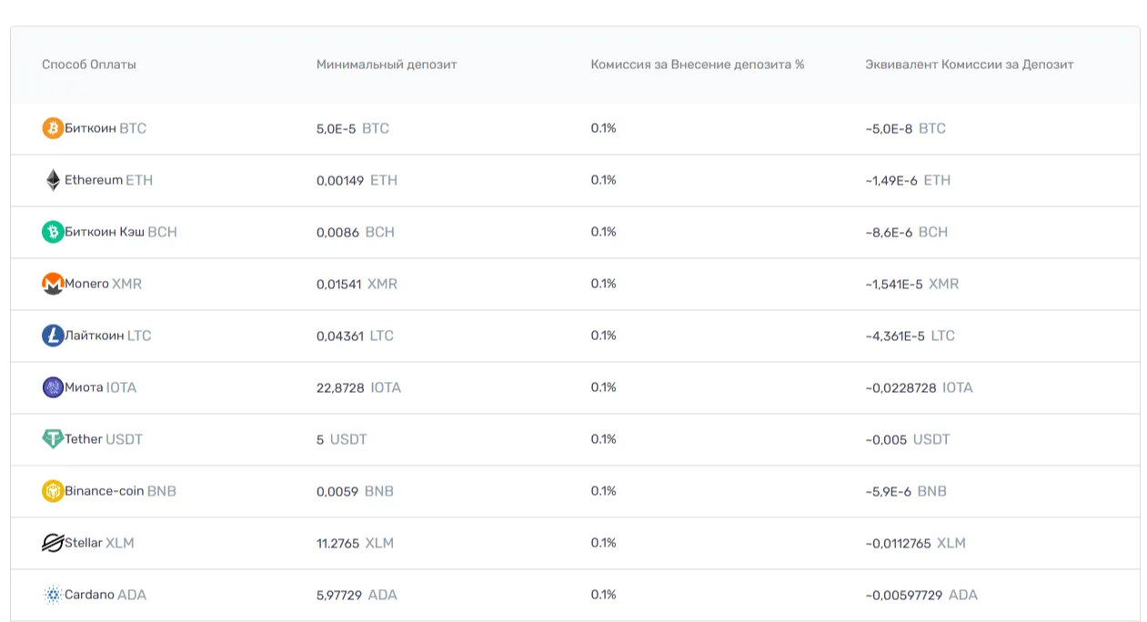Click the 0.1% fee in Stellar row
The height and width of the screenshot is (622, 1147).
tap(603, 543)
